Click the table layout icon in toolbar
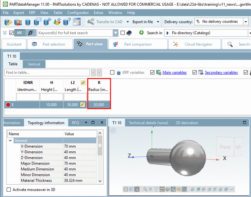This screenshot has width=251, height=197. [x=77, y=22]
